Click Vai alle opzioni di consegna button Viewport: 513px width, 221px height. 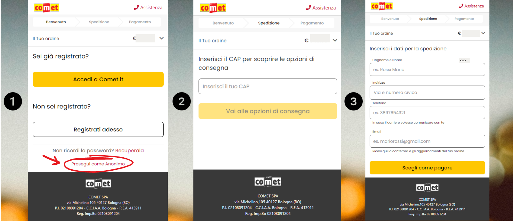click(x=268, y=111)
